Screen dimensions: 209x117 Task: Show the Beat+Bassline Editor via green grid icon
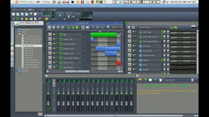click(18, 19)
